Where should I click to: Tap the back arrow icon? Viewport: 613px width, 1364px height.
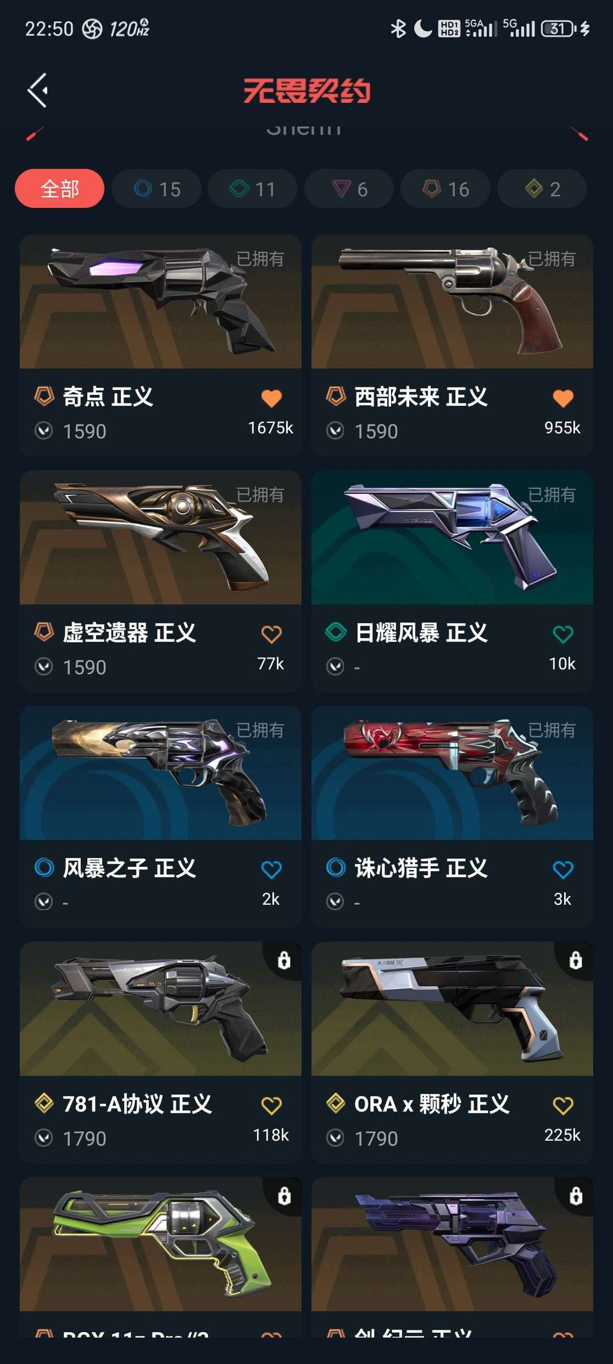tap(37, 90)
